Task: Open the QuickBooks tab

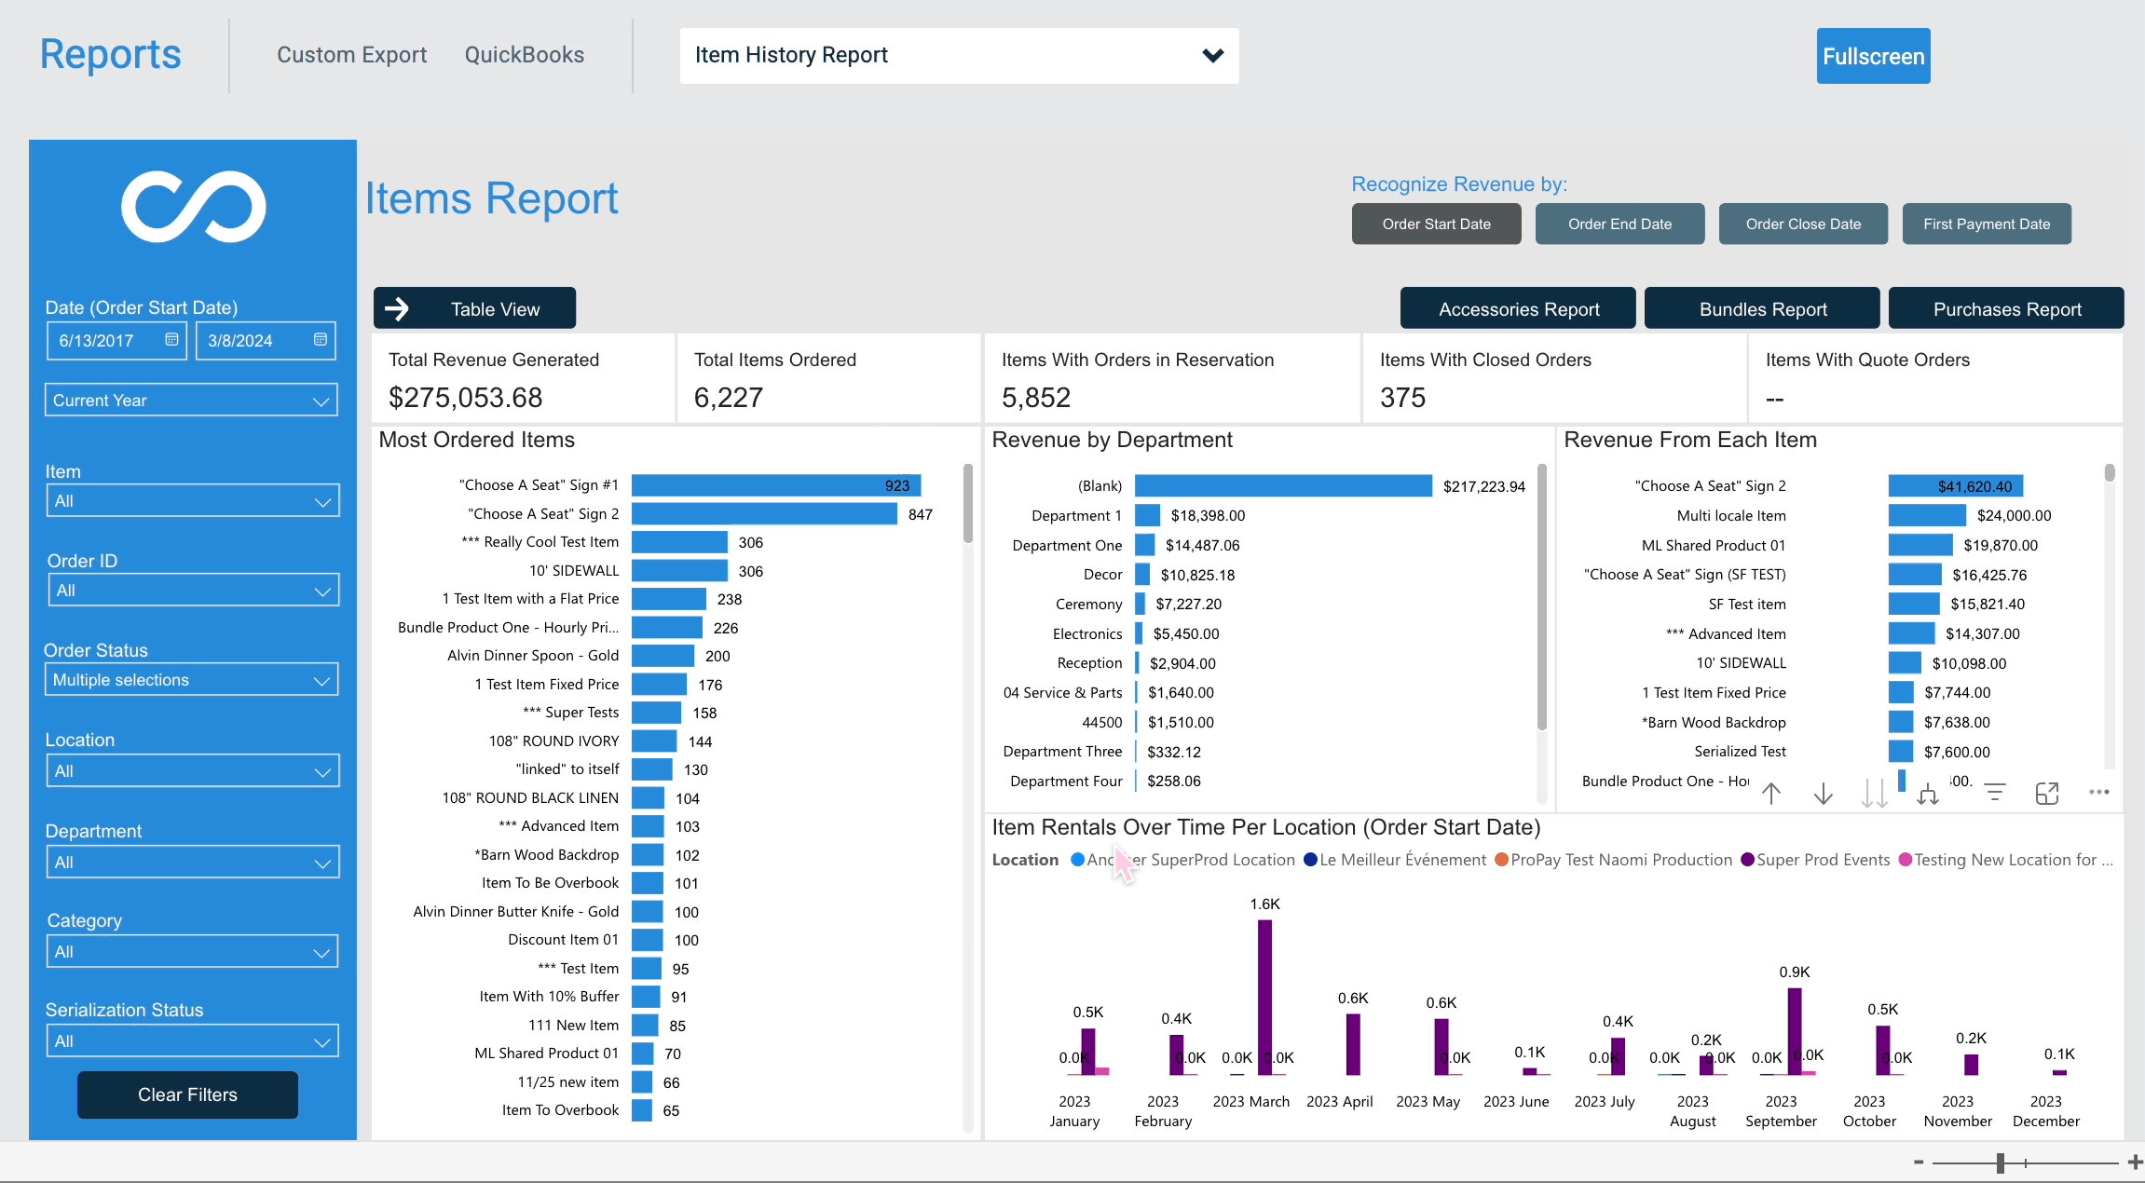Action: [x=525, y=55]
